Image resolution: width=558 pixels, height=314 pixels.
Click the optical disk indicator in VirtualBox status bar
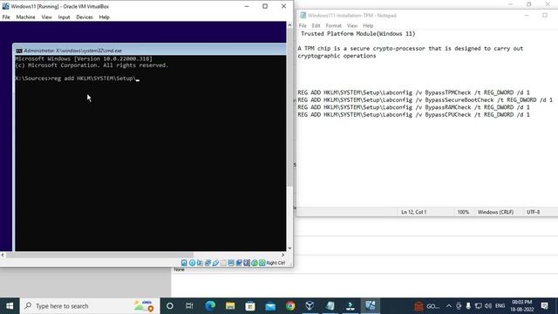[x=192, y=263]
